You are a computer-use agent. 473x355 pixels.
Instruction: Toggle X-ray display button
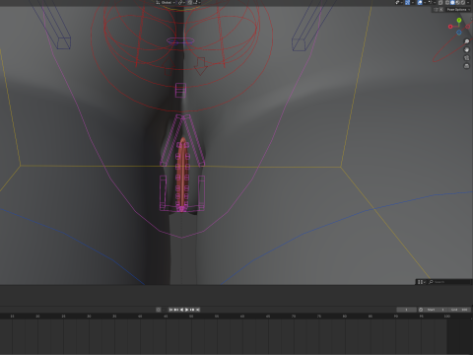[x=440, y=2]
